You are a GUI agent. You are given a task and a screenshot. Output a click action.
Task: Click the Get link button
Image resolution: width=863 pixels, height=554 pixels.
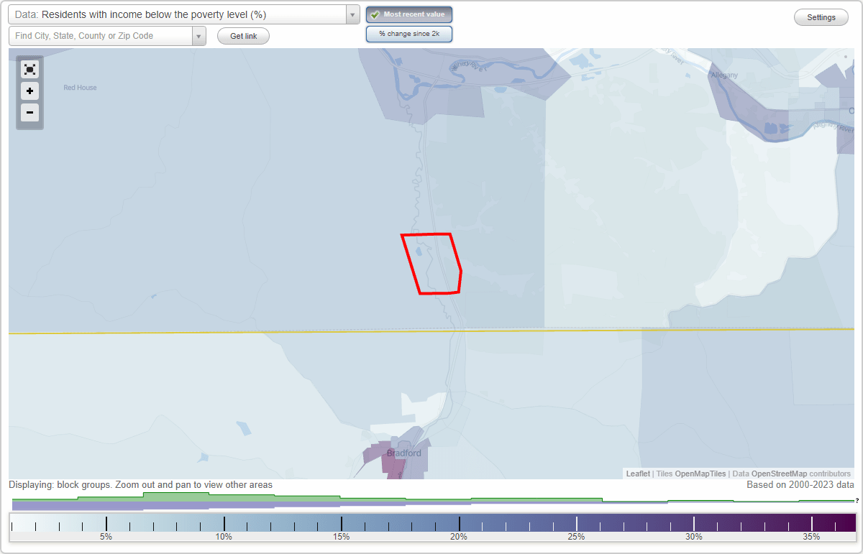pos(243,35)
